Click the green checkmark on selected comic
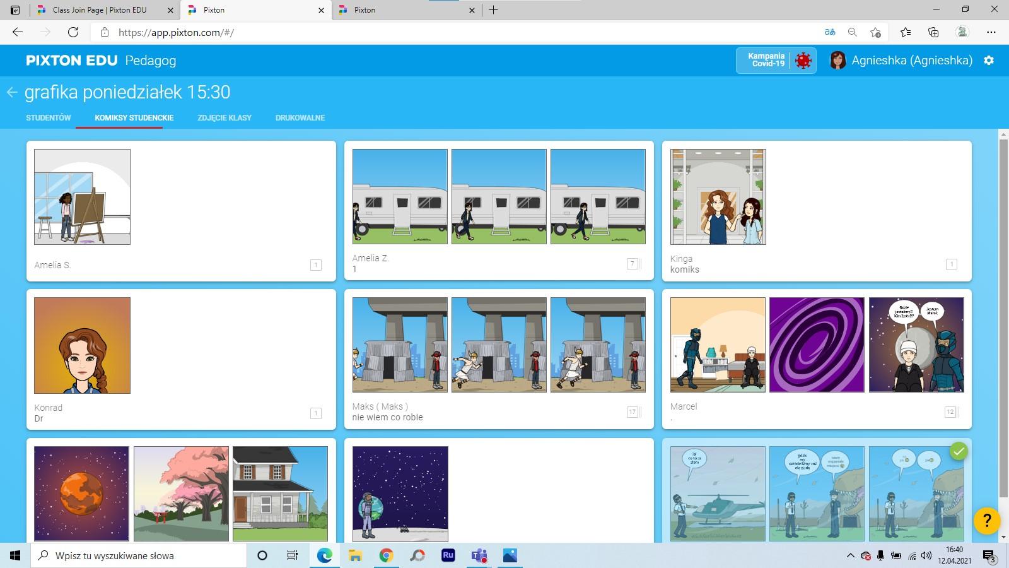 pos(959,451)
